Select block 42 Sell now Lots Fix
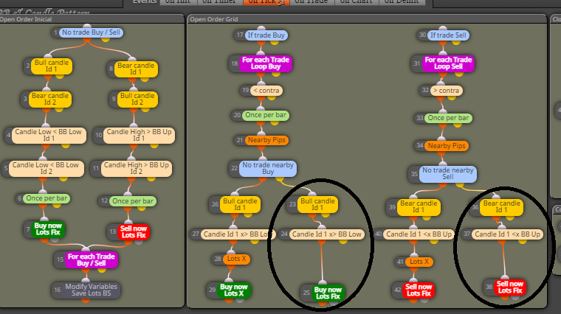This screenshot has height=314, width=561. point(419,290)
